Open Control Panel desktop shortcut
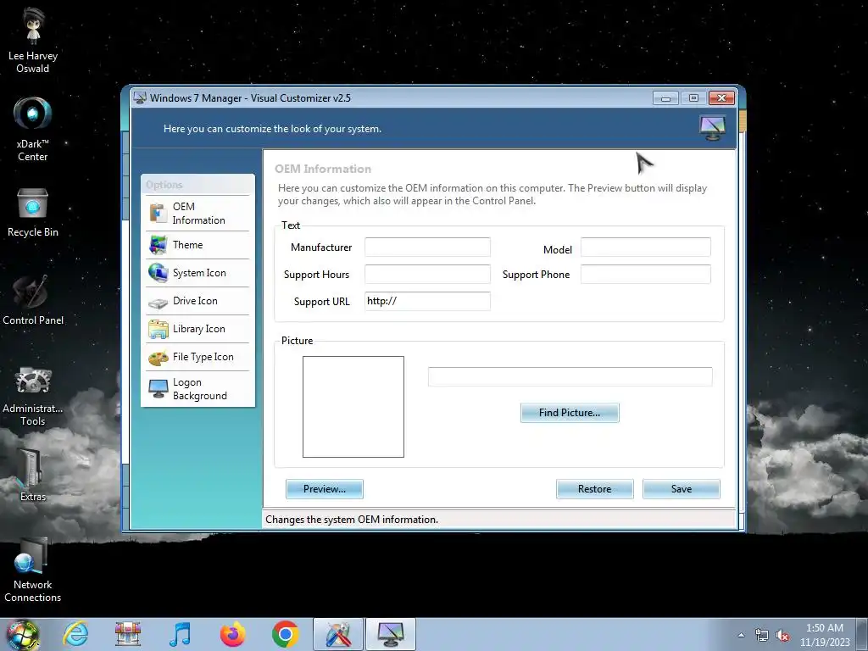The height and width of the screenshot is (651, 868). [33, 300]
